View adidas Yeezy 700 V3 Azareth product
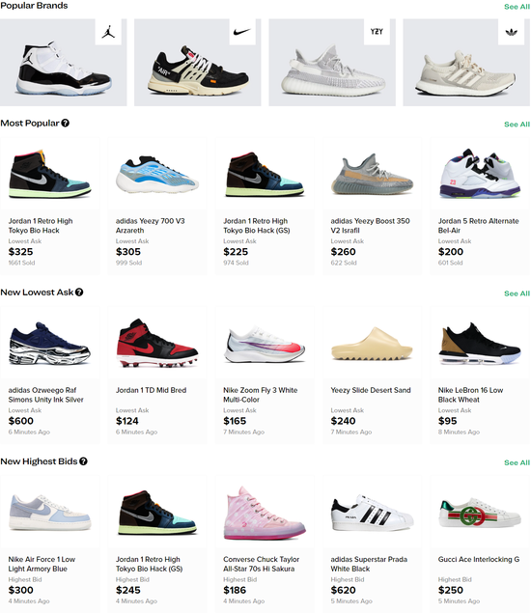The width and height of the screenshot is (531, 613). [x=157, y=206]
